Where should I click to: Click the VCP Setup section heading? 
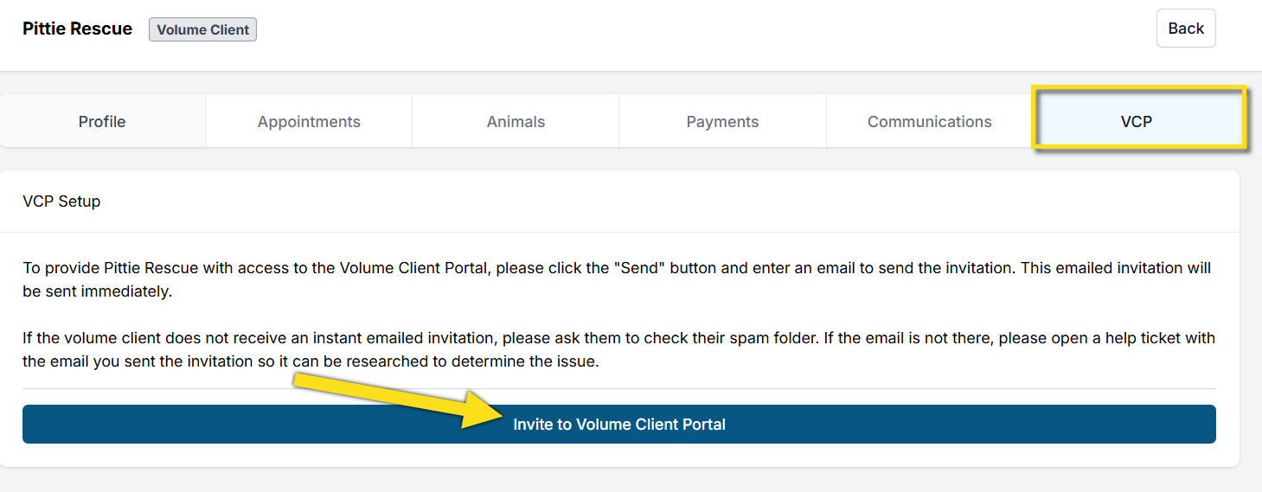pyautogui.click(x=61, y=201)
